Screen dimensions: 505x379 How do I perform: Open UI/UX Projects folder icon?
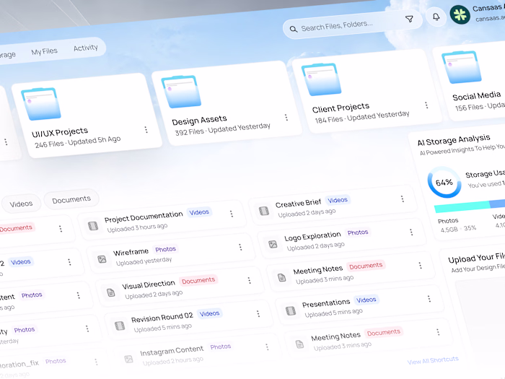click(41, 104)
